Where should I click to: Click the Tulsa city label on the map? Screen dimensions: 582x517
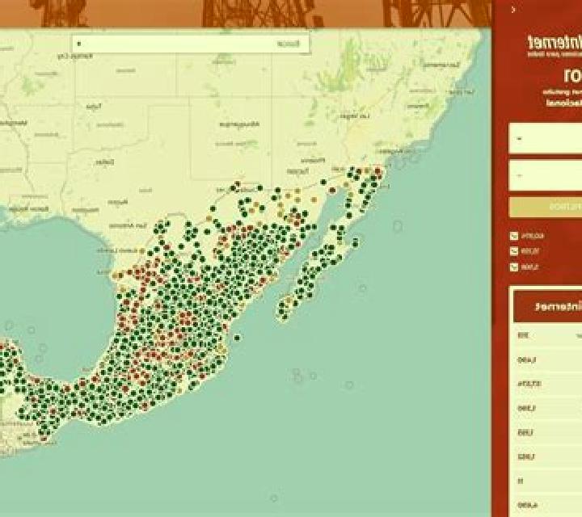click(94, 107)
